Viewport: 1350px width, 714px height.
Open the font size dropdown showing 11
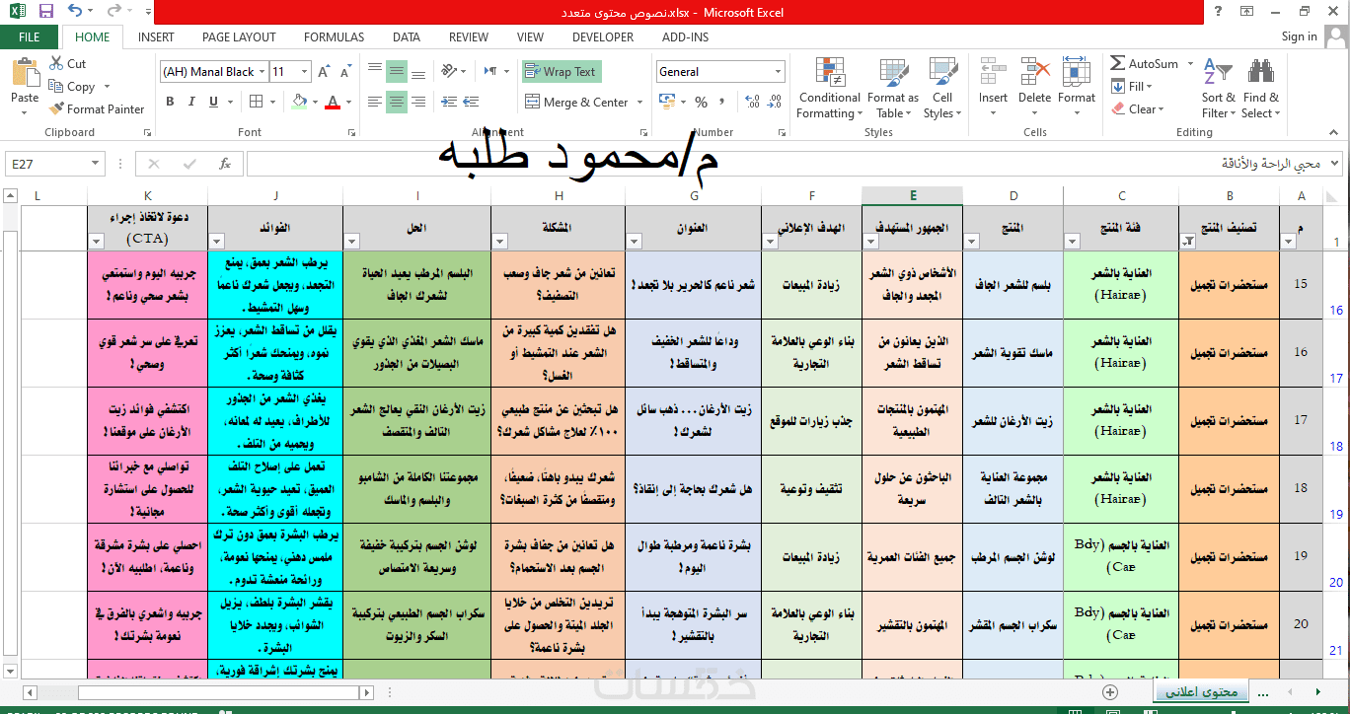pos(304,72)
